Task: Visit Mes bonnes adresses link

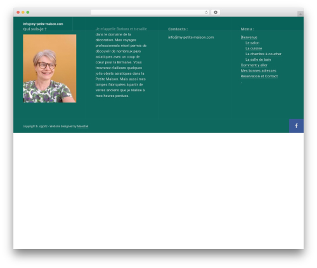Action: pos(258,70)
